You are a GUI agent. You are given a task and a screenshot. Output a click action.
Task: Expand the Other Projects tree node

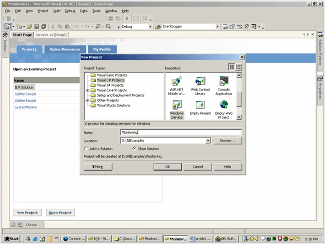click(x=87, y=100)
